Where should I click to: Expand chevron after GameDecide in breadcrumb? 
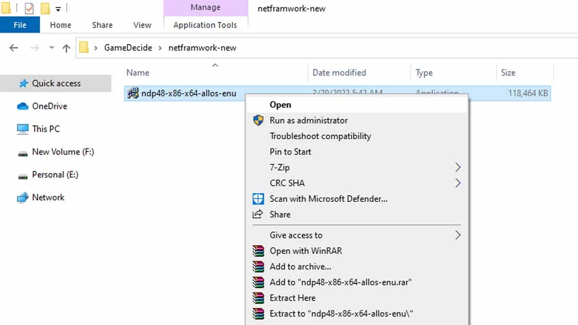coord(160,48)
